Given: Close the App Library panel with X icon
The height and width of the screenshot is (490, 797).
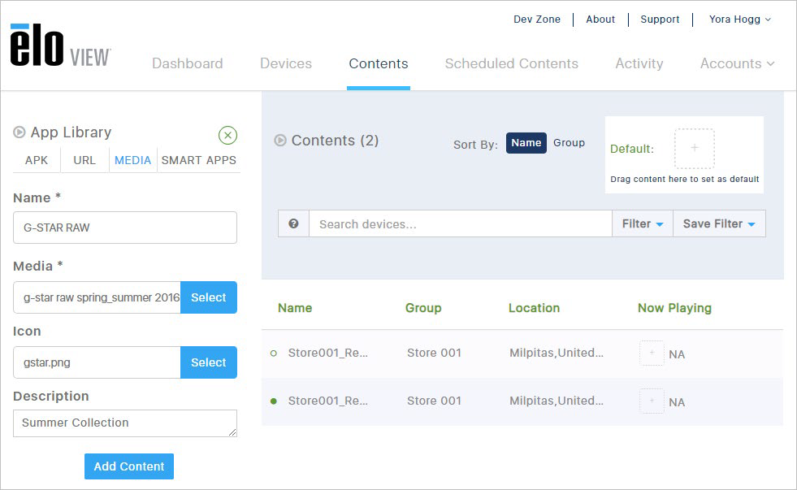Looking at the screenshot, I should (227, 135).
